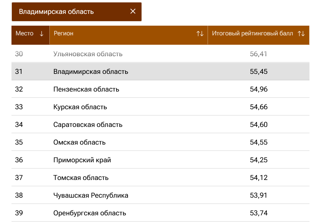Image resolution: width=314 pixels, height=224 pixels.
Task: Click Томская область region name
Action: click(81, 178)
